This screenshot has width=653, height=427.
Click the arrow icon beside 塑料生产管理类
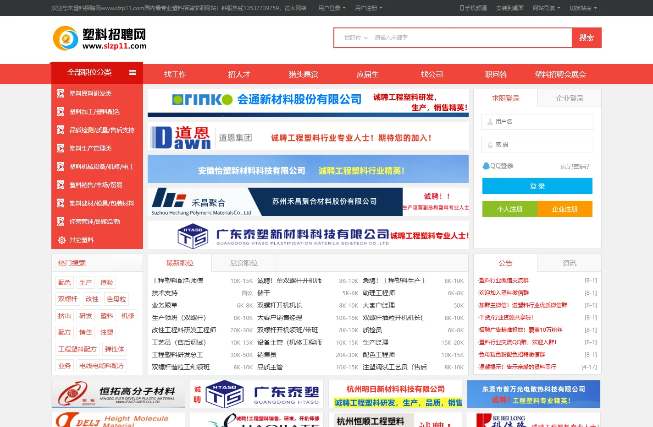61,148
